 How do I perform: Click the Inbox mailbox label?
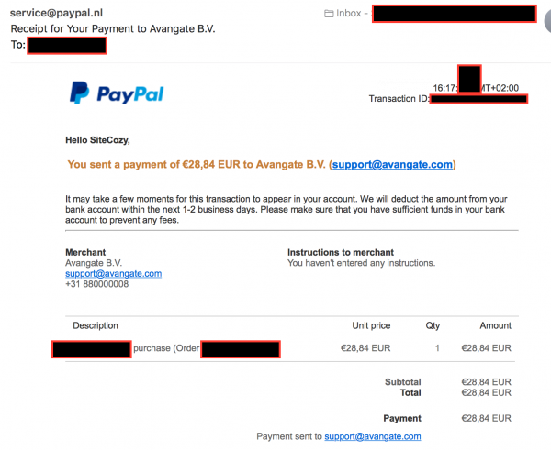coord(349,14)
